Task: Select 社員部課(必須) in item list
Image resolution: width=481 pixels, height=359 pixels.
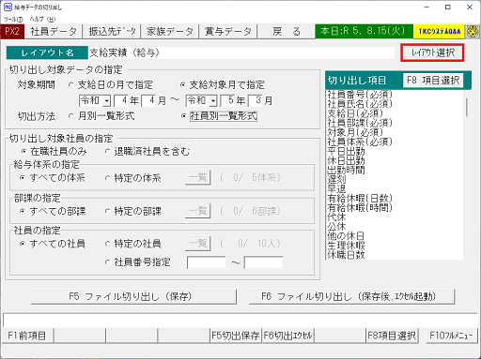Action: [360, 123]
